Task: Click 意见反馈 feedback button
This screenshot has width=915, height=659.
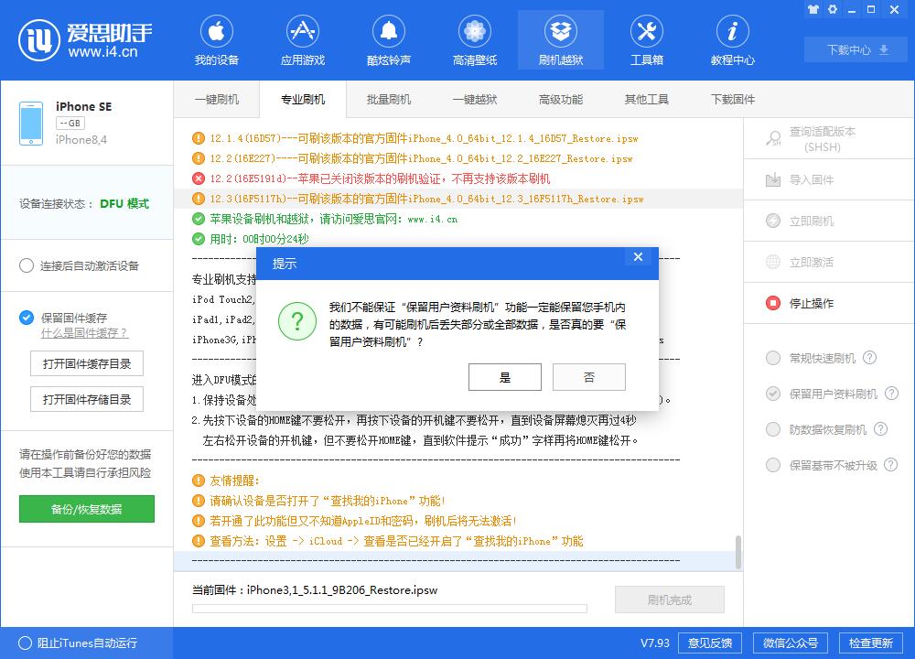Action: 710,643
